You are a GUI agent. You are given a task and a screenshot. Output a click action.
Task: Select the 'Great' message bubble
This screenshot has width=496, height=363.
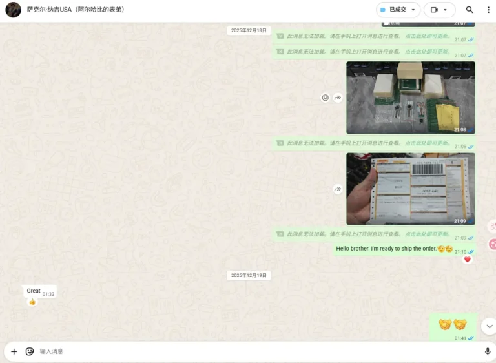click(40, 291)
